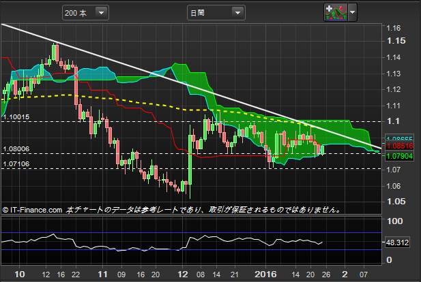The width and height of the screenshot is (421, 282).
Task: Expand the indicator menu arrow
Action: point(353,12)
